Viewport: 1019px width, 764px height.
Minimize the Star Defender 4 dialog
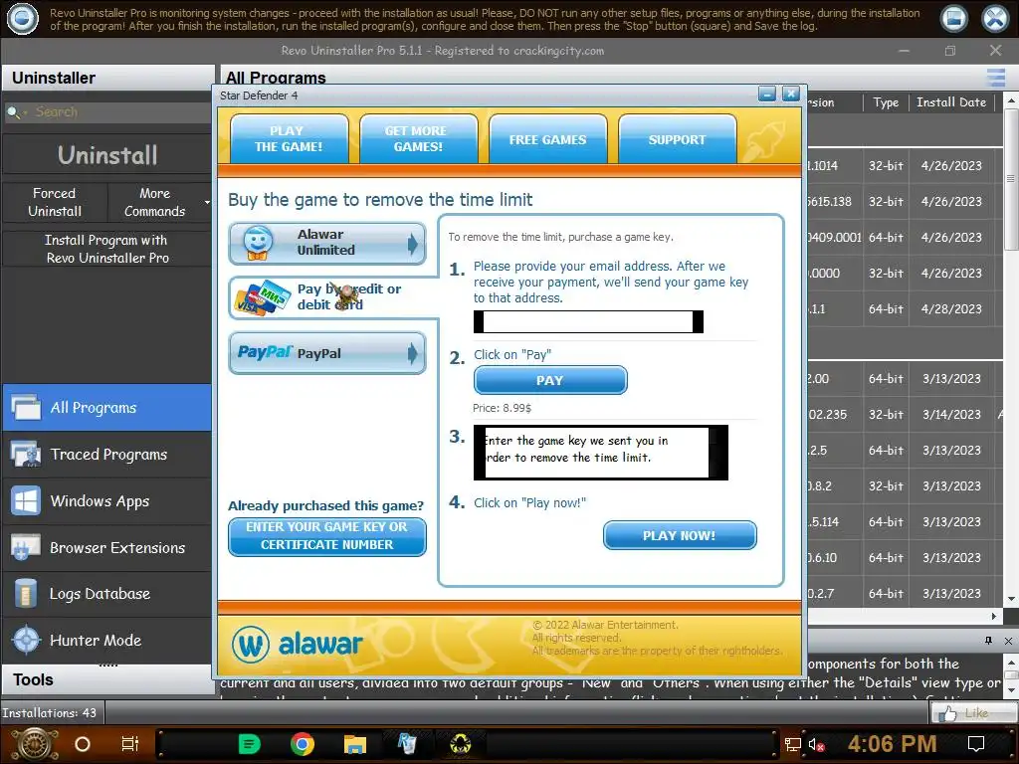click(x=767, y=95)
